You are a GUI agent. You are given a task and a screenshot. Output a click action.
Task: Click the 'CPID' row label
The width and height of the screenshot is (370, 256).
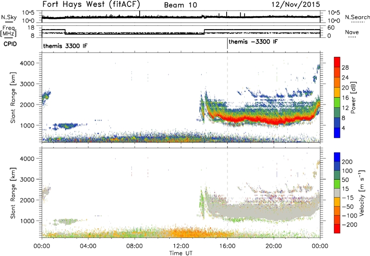[10, 44]
